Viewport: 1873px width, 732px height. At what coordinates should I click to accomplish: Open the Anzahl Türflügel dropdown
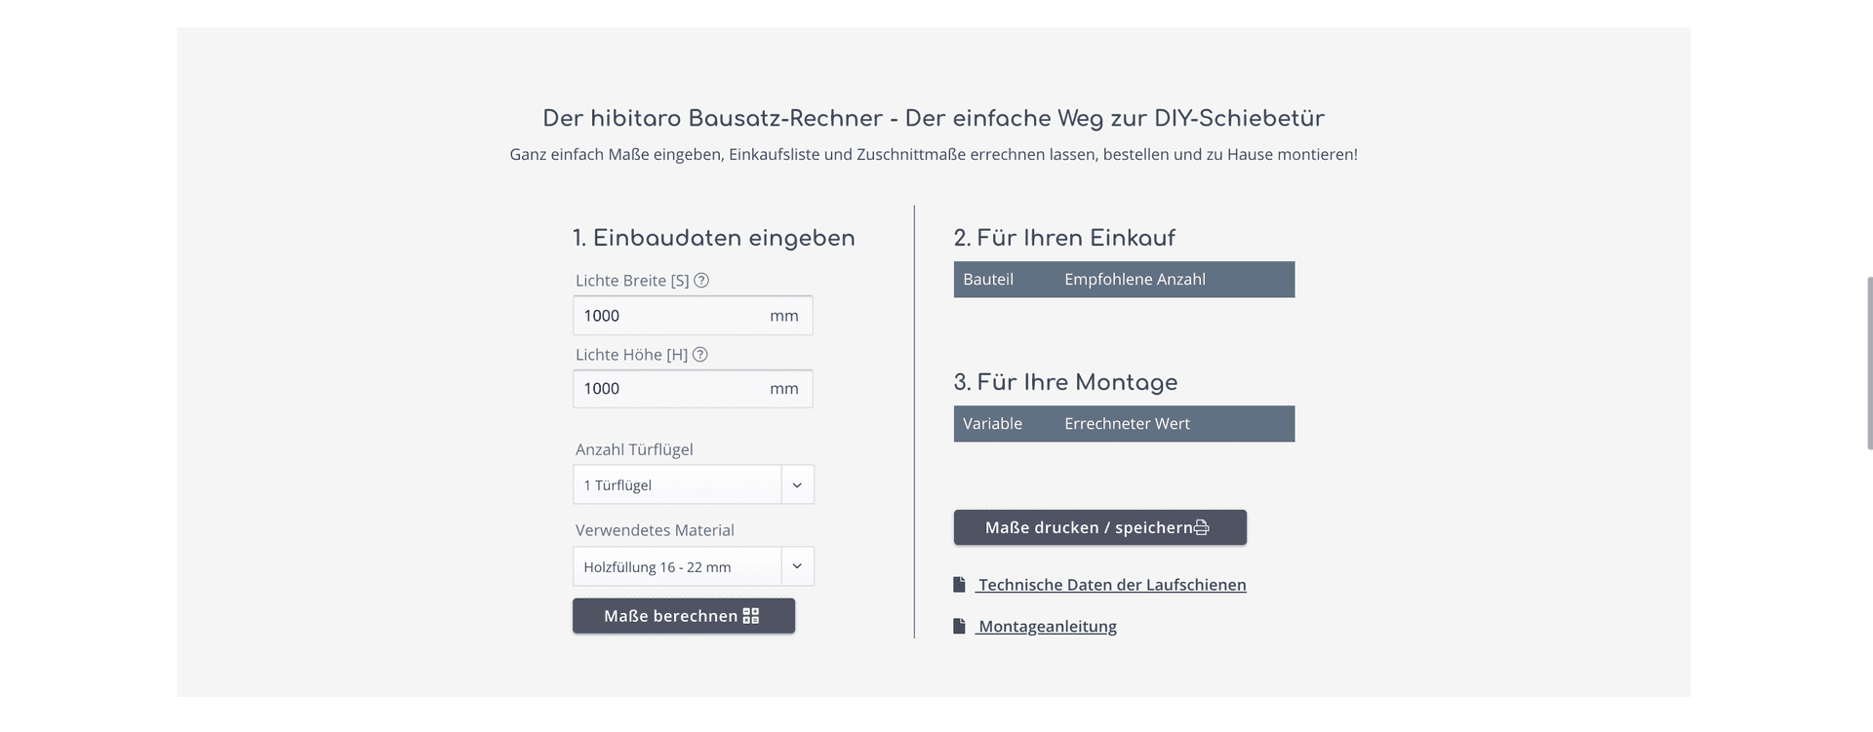(x=677, y=484)
